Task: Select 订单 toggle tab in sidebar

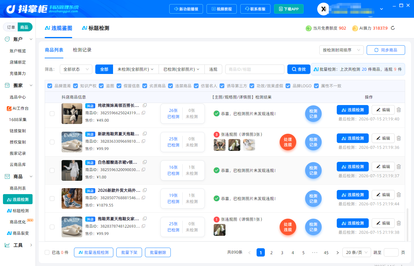Action: point(11,27)
